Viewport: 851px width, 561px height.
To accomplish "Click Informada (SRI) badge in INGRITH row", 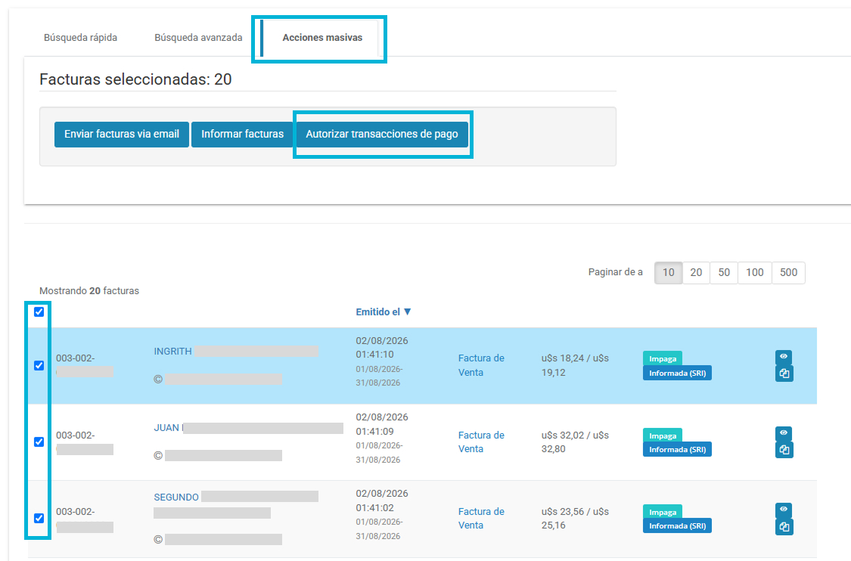I will point(677,373).
